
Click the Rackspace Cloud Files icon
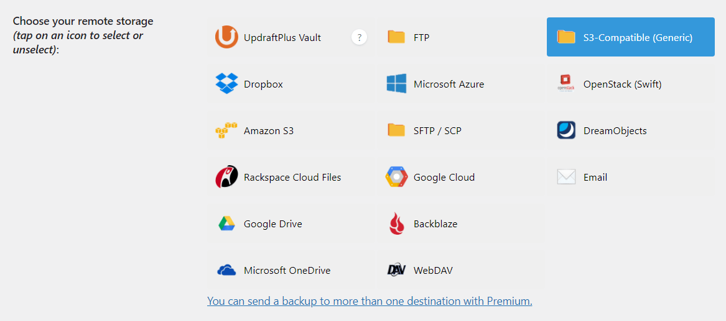pyautogui.click(x=226, y=177)
